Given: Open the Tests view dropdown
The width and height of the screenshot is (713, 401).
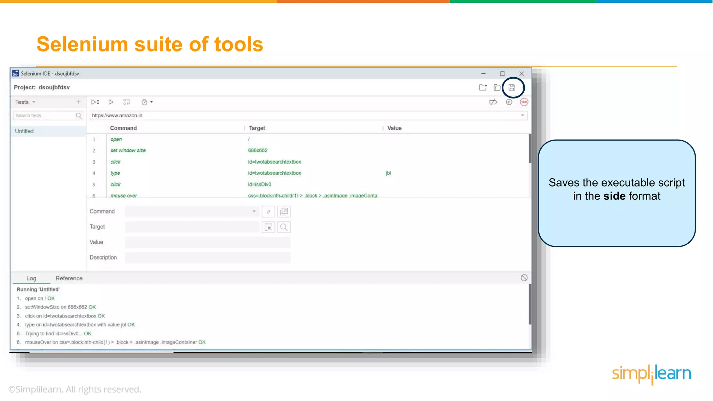Looking at the screenshot, I should (25, 102).
